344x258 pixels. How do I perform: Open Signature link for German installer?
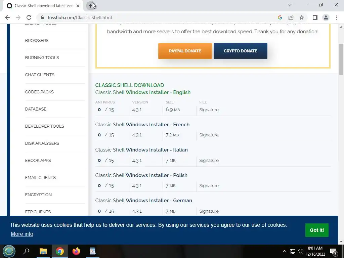[209, 211]
